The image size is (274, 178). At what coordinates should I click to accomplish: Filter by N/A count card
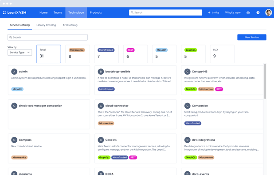222,54
